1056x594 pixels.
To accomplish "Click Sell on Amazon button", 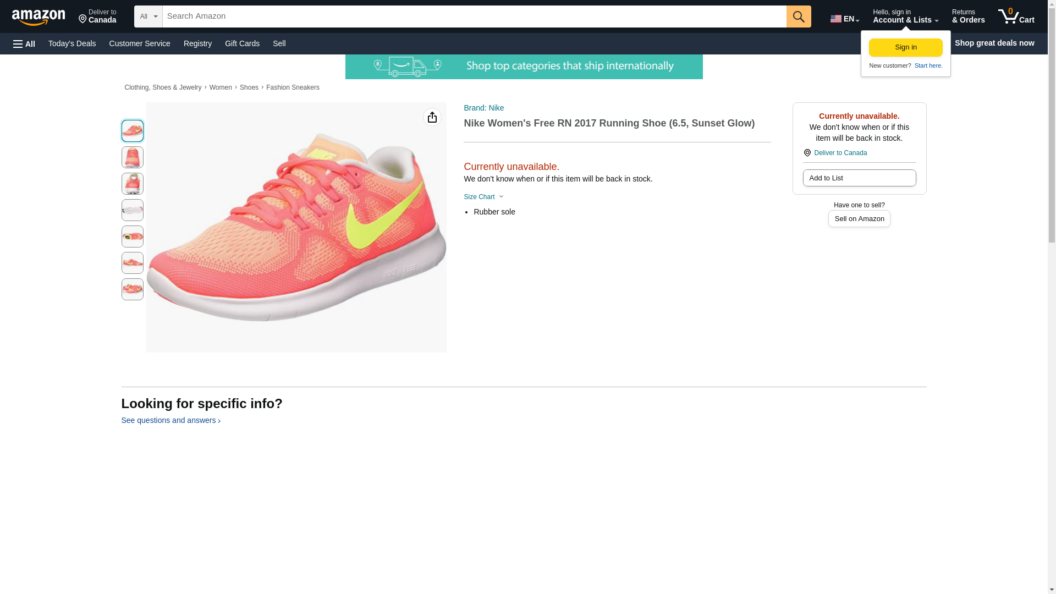I will [x=859, y=219].
